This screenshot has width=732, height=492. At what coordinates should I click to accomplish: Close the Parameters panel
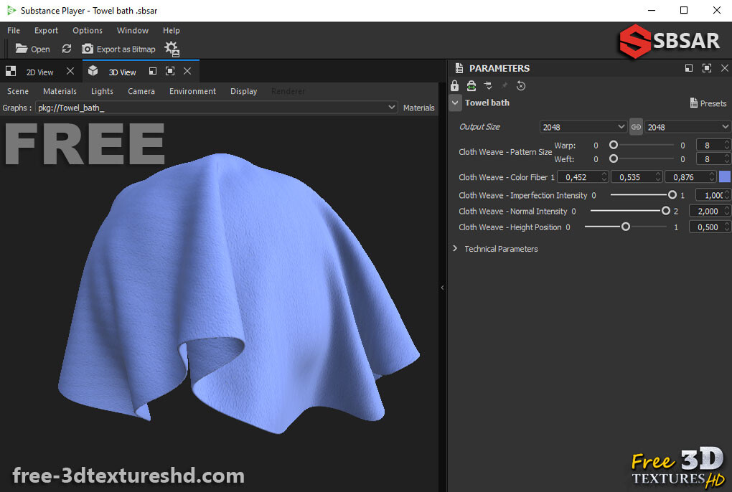point(725,68)
